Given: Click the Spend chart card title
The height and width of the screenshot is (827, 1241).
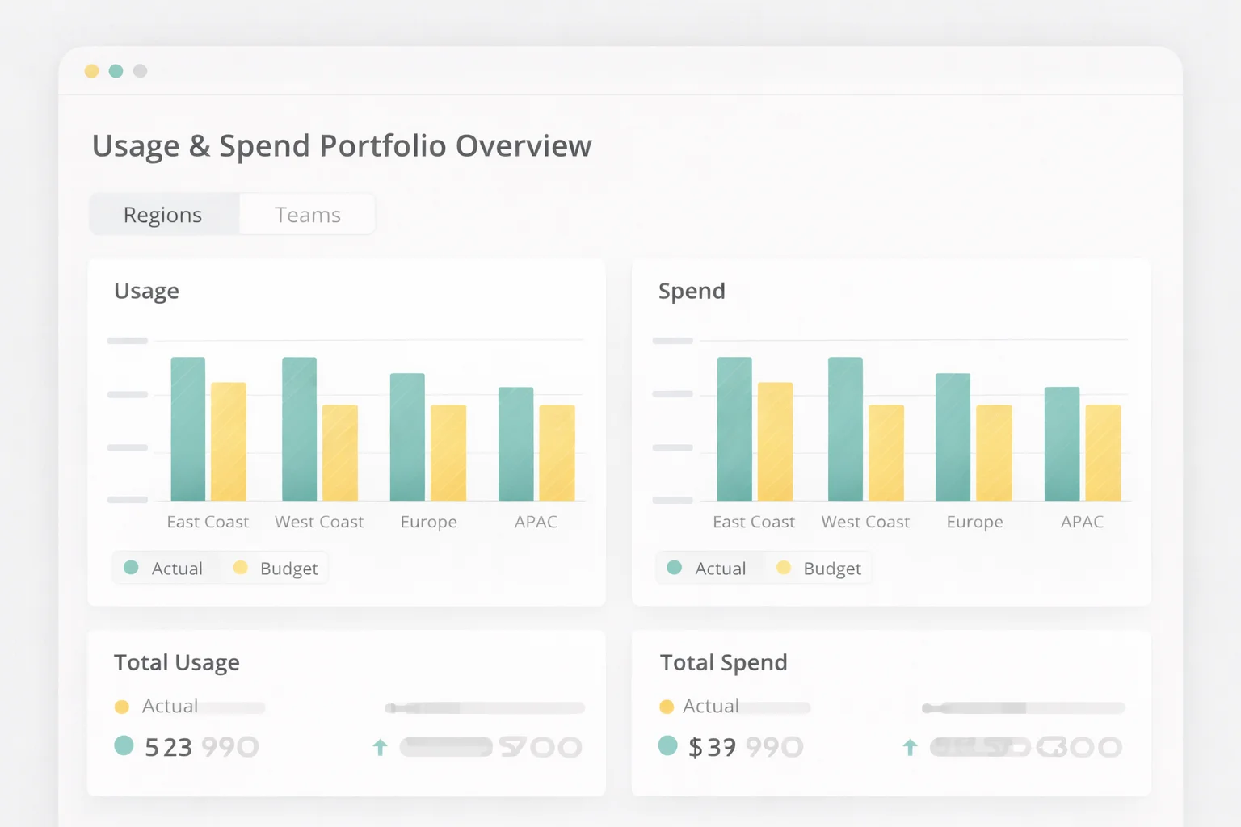Looking at the screenshot, I should click(692, 291).
